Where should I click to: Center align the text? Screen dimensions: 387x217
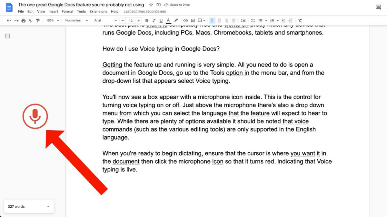[219, 21]
